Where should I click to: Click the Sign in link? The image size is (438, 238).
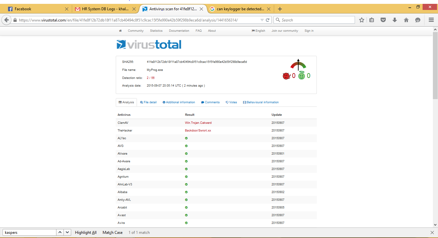point(309,31)
